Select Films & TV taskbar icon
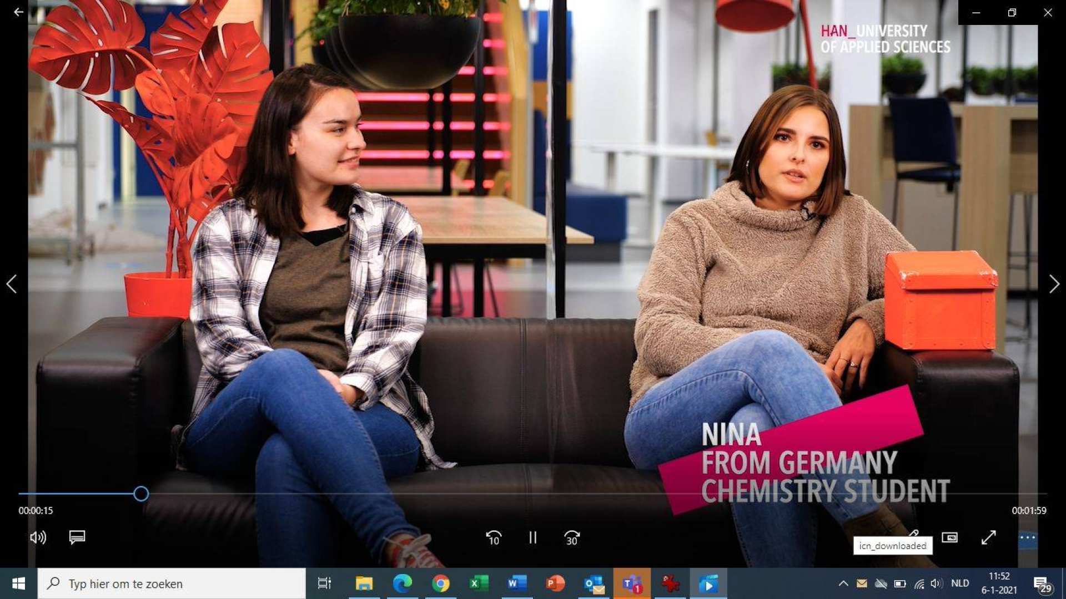The width and height of the screenshot is (1066, 599). pyautogui.click(x=708, y=583)
